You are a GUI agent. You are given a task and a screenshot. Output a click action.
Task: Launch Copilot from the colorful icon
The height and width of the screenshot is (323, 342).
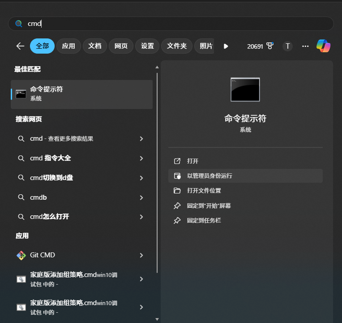(324, 46)
